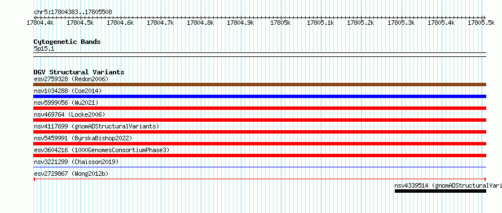The image size is (502, 213).
Task: Click the thin blue nsv3221299 line
Action: point(259,167)
